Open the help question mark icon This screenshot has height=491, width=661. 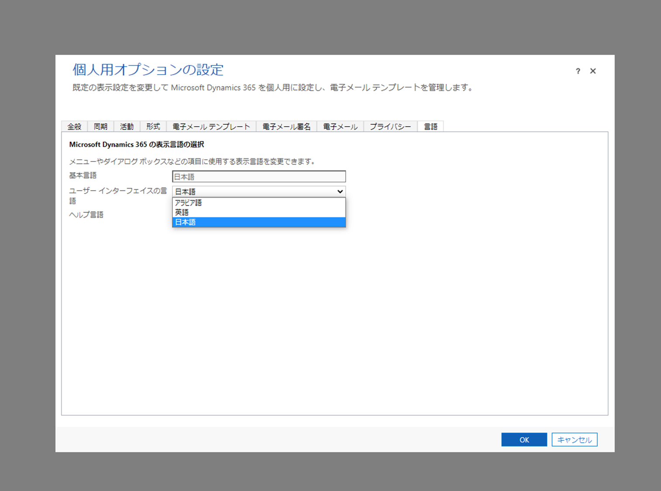[578, 71]
